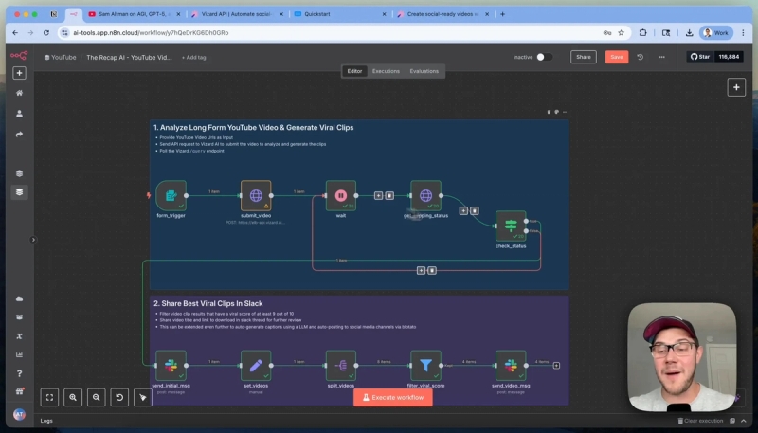Screen dimensions: 758x433
Task: Select the set_videos edit node
Action: coord(256,366)
